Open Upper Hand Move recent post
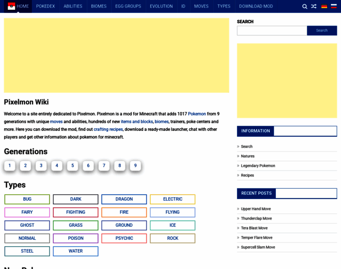341x269 pixels. pyautogui.click(x=256, y=209)
